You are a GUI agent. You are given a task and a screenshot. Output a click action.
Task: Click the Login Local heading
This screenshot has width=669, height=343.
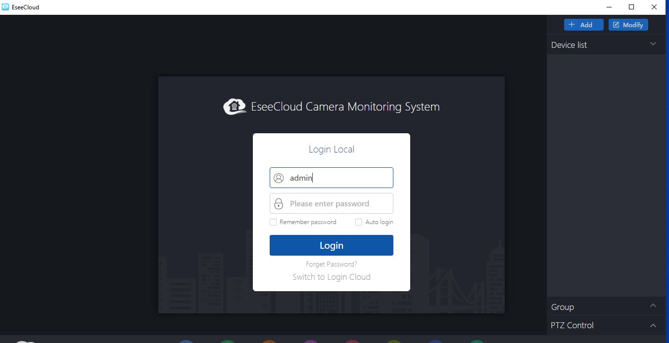[332, 149]
